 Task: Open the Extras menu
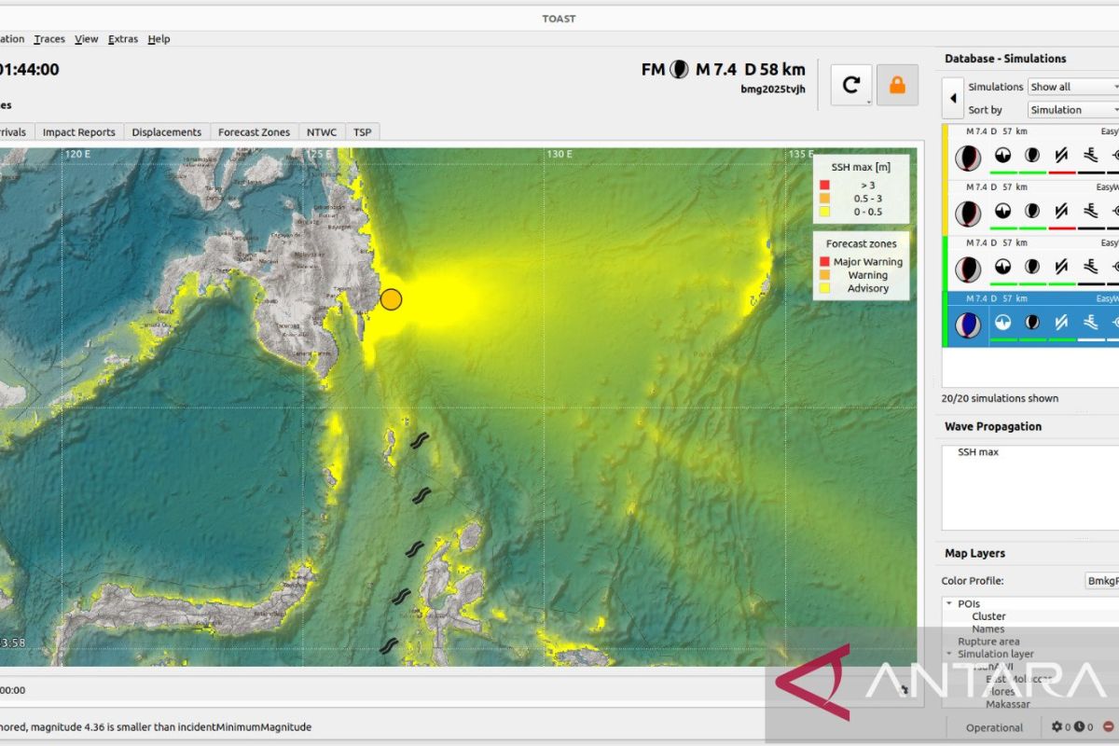pos(122,39)
